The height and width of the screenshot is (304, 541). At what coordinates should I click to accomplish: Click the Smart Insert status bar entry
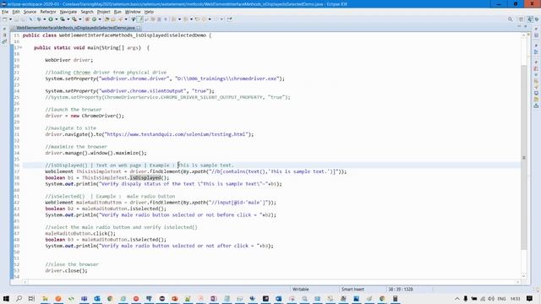click(x=352, y=290)
